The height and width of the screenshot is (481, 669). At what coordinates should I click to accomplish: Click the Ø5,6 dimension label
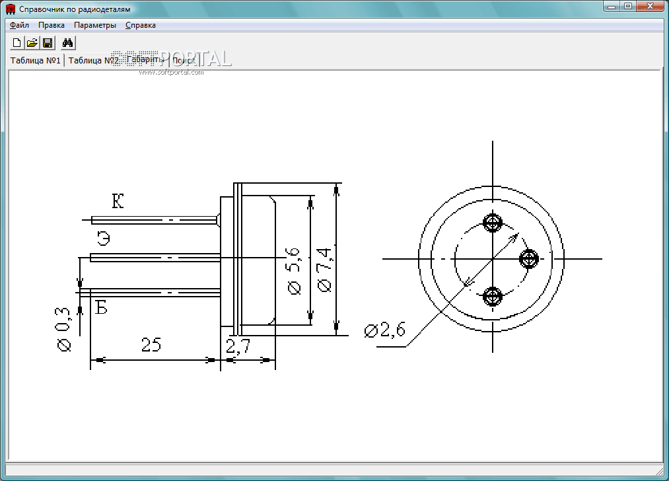point(293,271)
